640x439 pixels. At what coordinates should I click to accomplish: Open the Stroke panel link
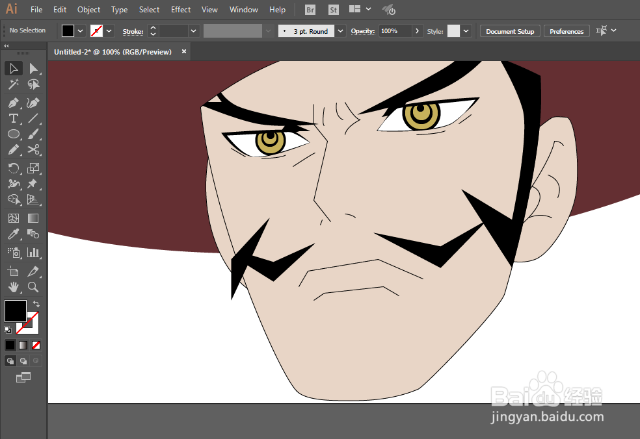pos(133,31)
